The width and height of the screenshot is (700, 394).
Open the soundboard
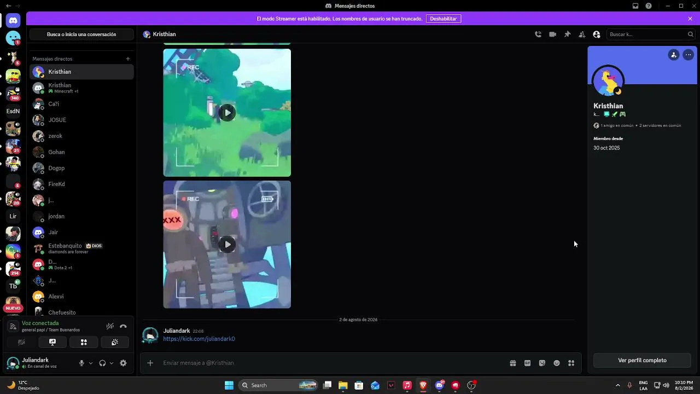pos(115,343)
